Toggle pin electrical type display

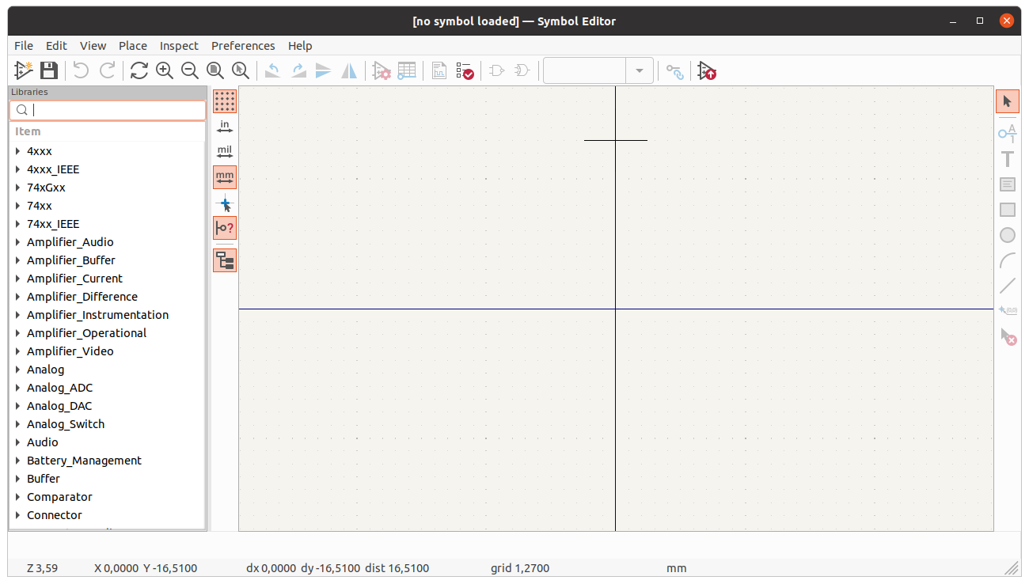coord(224,228)
